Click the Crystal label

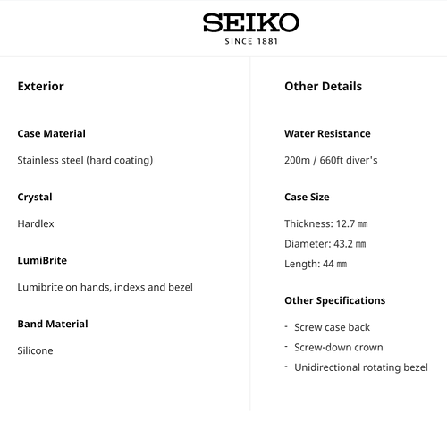pyautogui.click(x=35, y=198)
